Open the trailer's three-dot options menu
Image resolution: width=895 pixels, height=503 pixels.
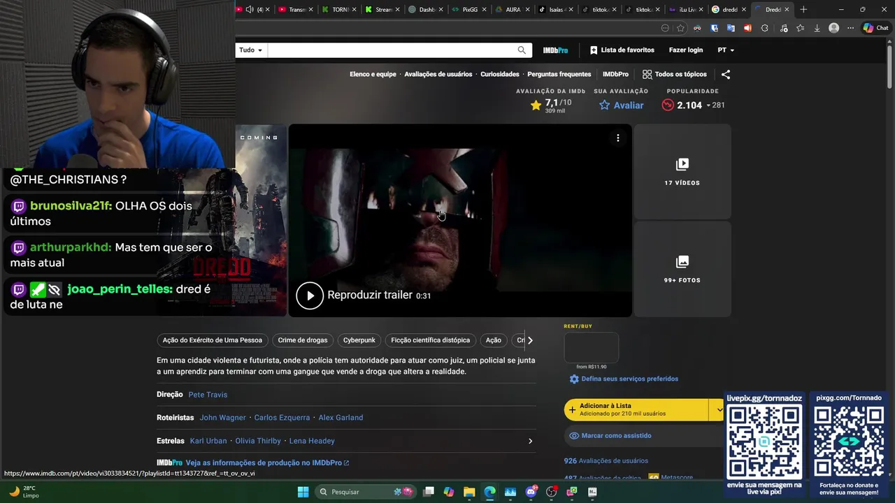click(618, 138)
